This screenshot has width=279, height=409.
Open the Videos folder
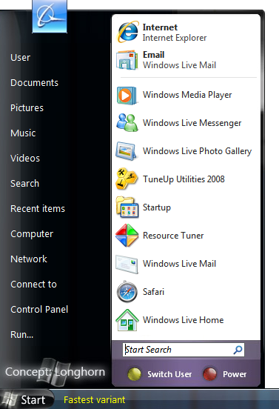[25, 158]
